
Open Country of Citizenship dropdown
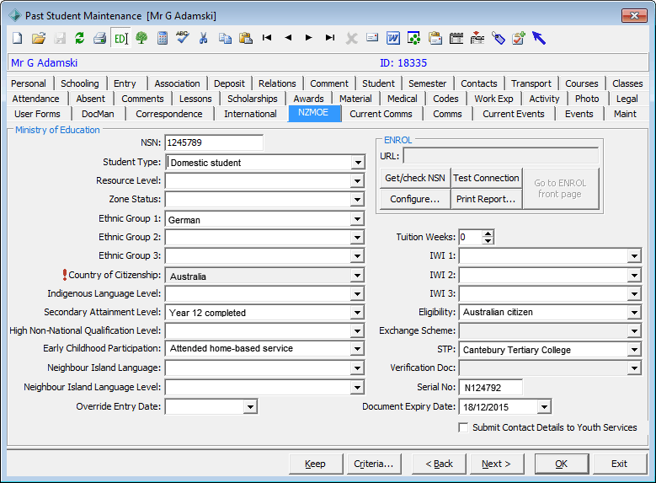pyautogui.click(x=357, y=276)
